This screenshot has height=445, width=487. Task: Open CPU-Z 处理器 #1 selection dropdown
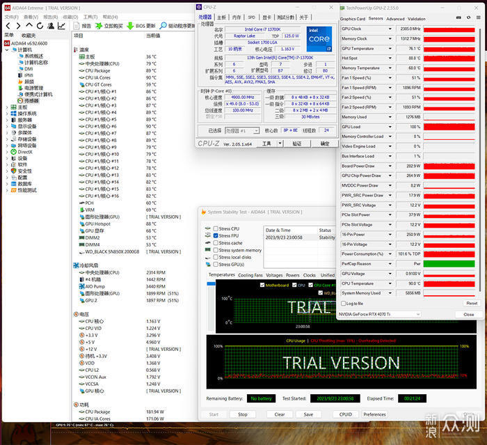tap(242, 131)
